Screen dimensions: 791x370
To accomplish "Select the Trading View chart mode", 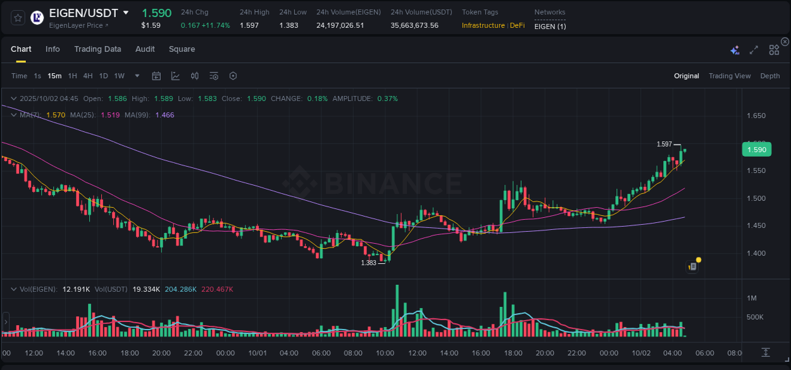I will tap(729, 75).
